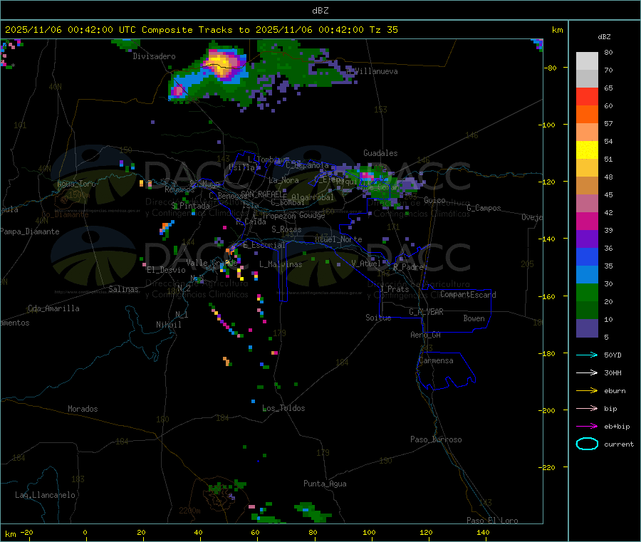
Task: Click the white 30HM arrow in legend
Action: tap(587, 372)
